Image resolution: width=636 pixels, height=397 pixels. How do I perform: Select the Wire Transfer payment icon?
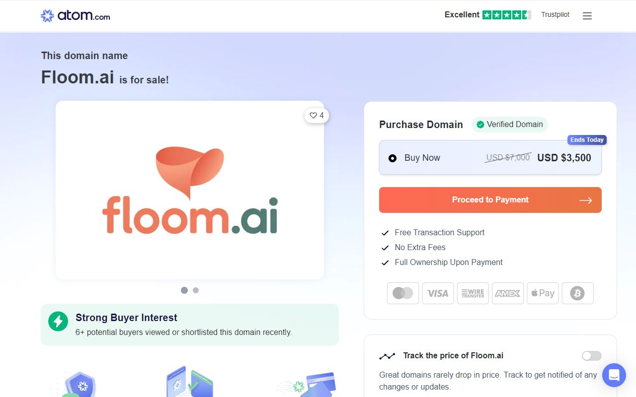pyautogui.click(x=473, y=293)
